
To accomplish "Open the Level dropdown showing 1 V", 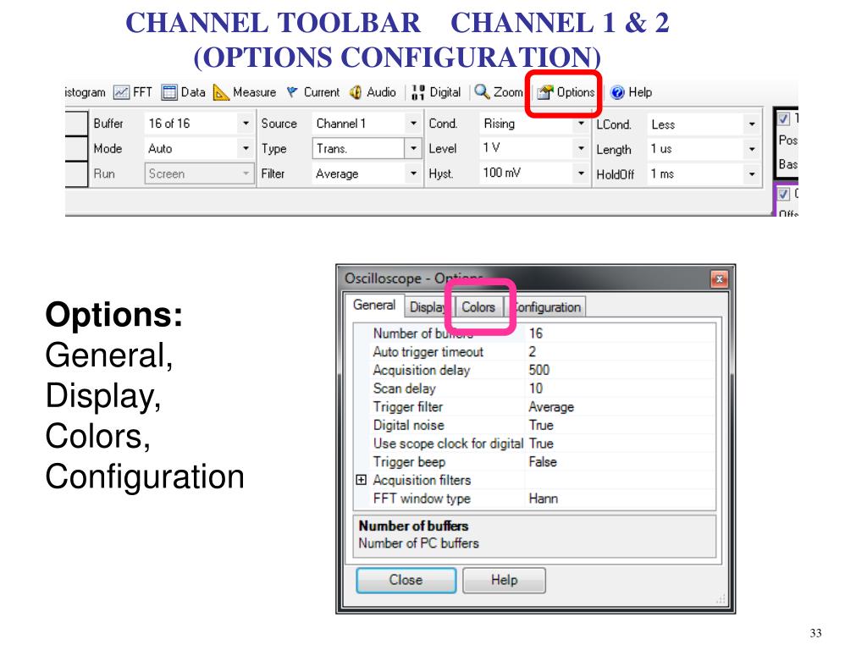I will (533, 148).
